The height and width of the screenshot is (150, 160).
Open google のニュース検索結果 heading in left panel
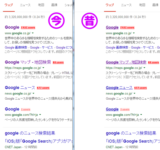(x=30, y=133)
